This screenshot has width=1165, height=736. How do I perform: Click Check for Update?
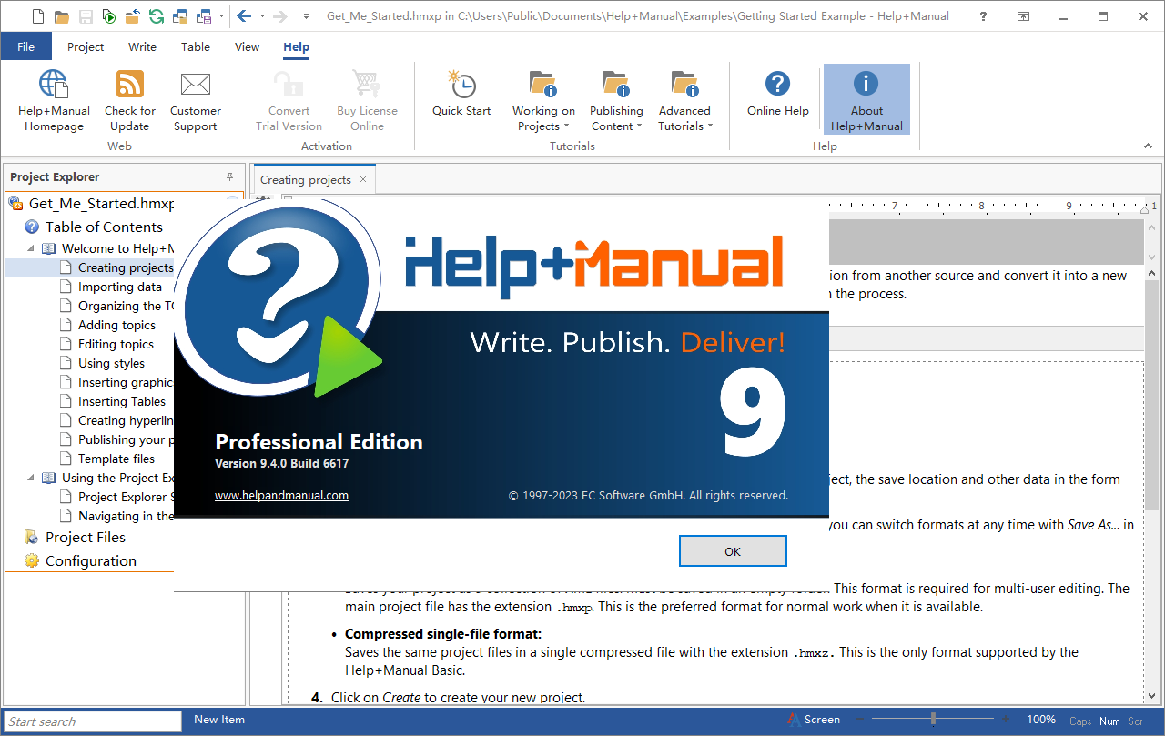coord(130,100)
